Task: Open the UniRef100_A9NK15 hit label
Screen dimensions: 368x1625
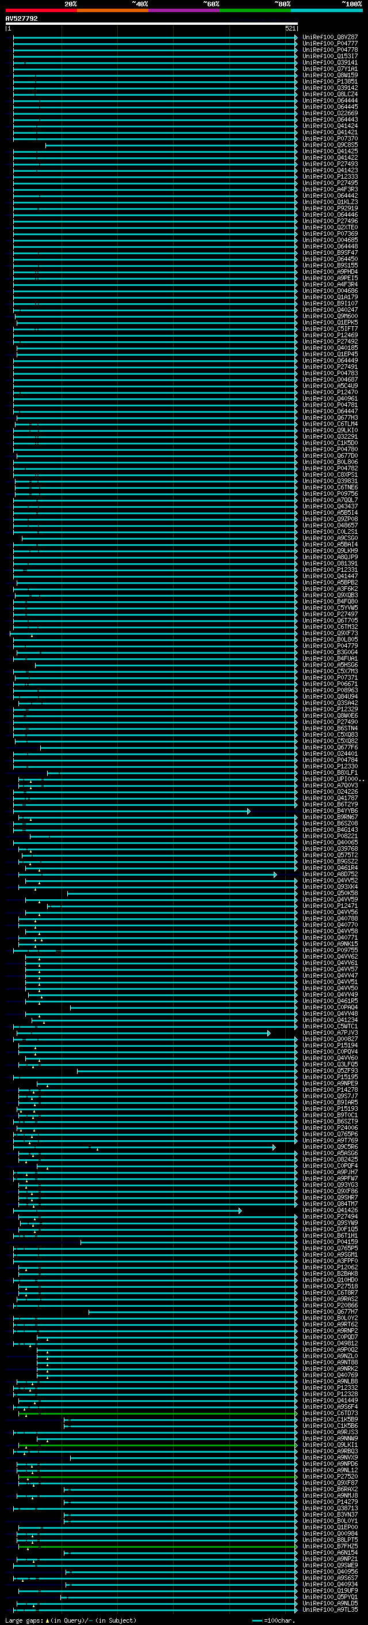Action: coord(330,944)
